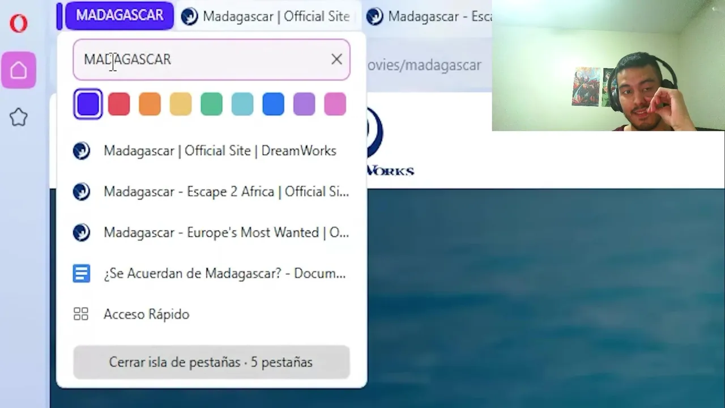The width and height of the screenshot is (725, 408).
Task: Open ¿Se Acuerdan de Madagascar? document entry
Action: pos(211,273)
